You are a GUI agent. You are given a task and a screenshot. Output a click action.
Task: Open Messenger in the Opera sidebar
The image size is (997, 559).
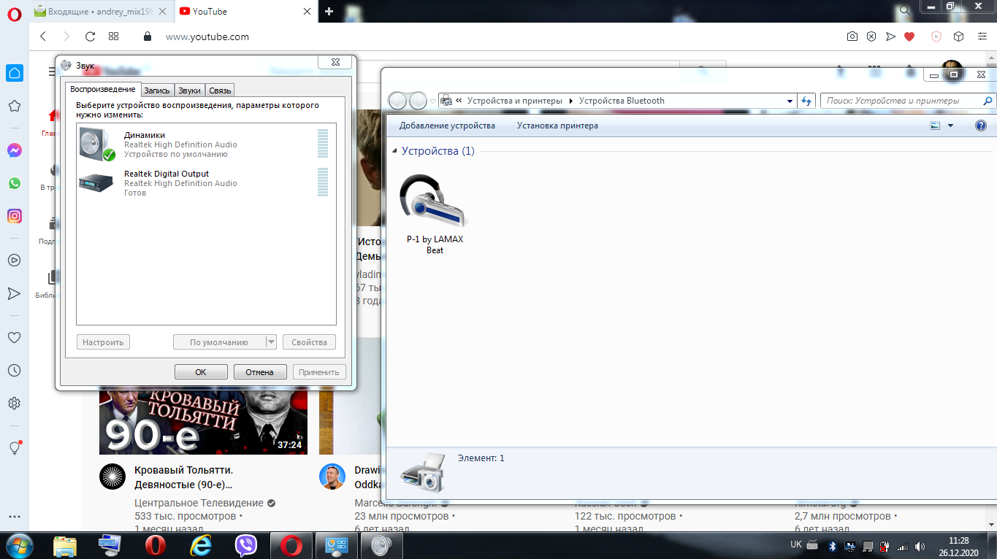coord(14,150)
